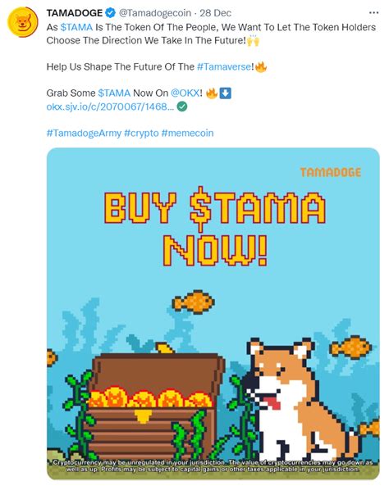Screen dimensions: 389x486
Task: Open the #TamadogeArmy hashtag
Action: pos(84,134)
